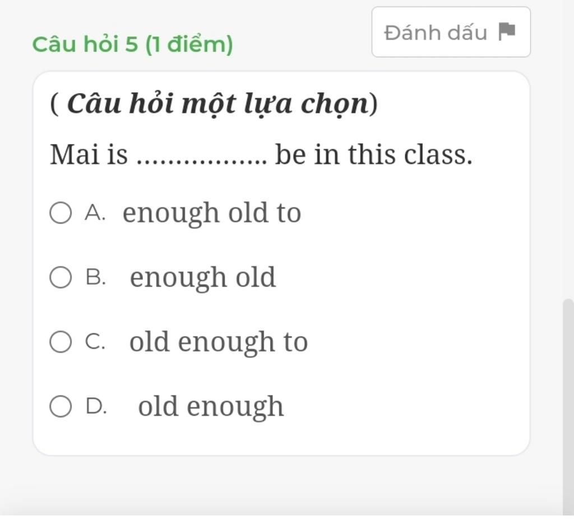Choose the radio button for option B
574x529 pixels.
[x=61, y=278]
